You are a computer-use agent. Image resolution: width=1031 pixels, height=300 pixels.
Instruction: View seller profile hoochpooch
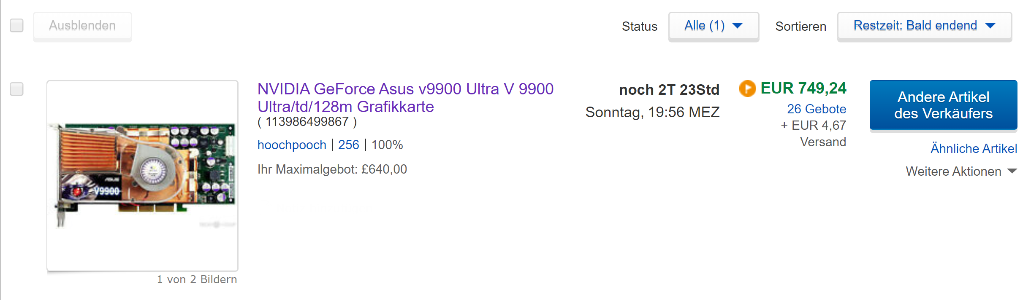(291, 145)
